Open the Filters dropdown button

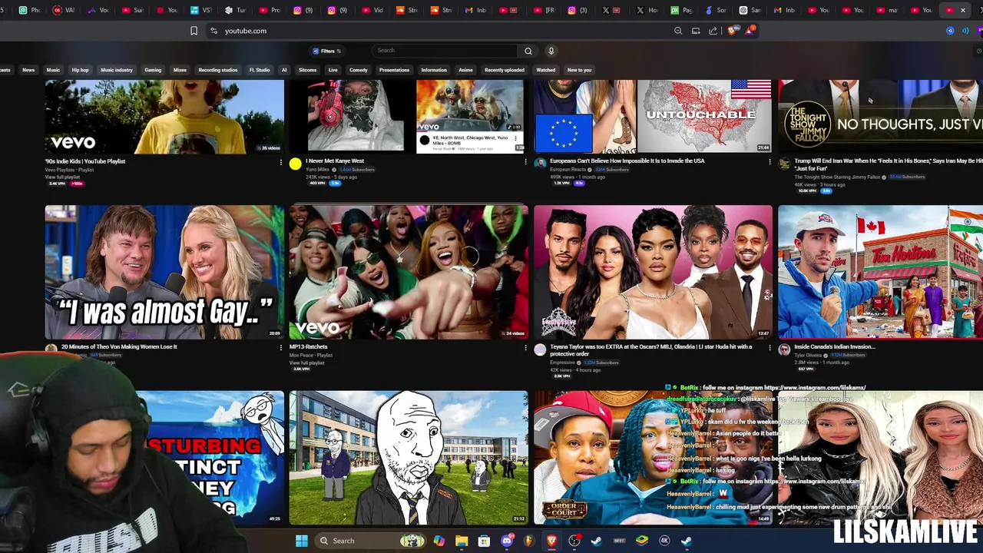[327, 51]
